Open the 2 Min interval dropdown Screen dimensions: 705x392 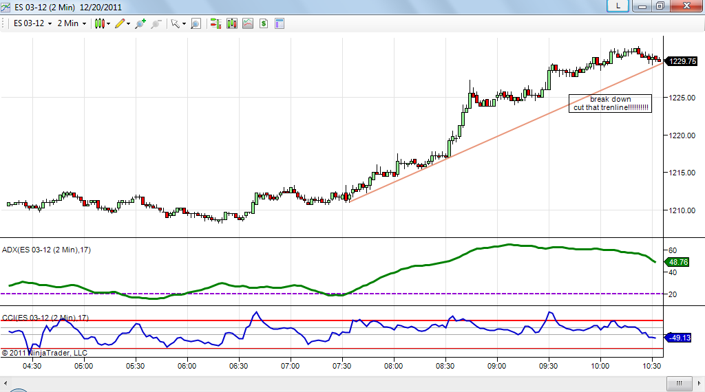(x=72, y=23)
